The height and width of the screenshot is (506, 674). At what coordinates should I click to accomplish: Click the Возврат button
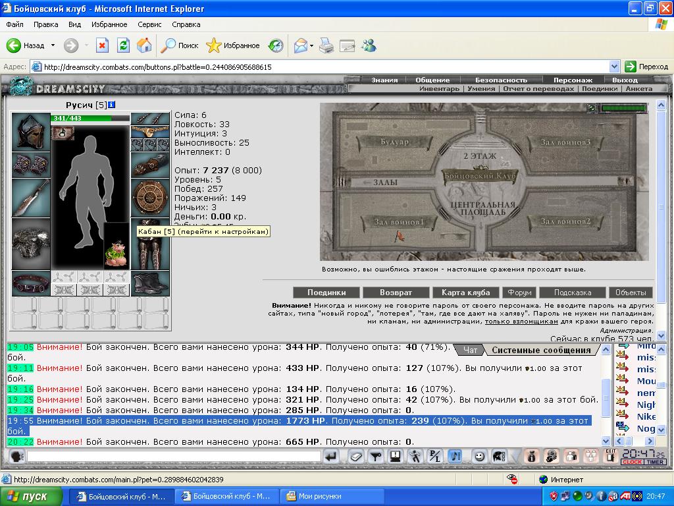click(396, 293)
